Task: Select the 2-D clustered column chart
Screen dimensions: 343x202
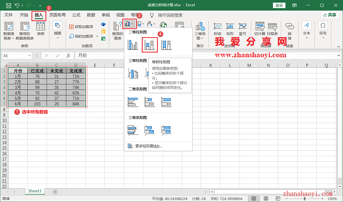Action: [133, 45]
